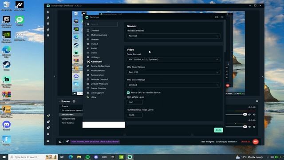Click the Settings search field

point(102,24)
